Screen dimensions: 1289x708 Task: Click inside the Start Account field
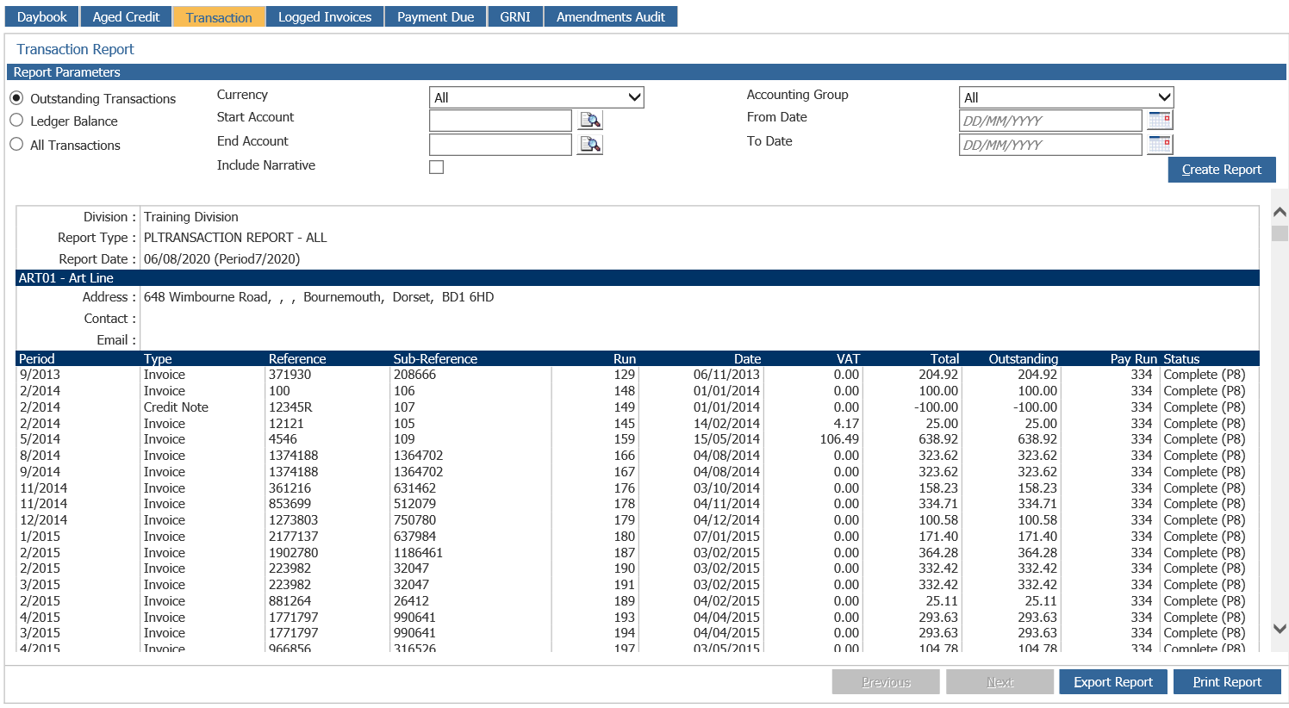[500, 120]
